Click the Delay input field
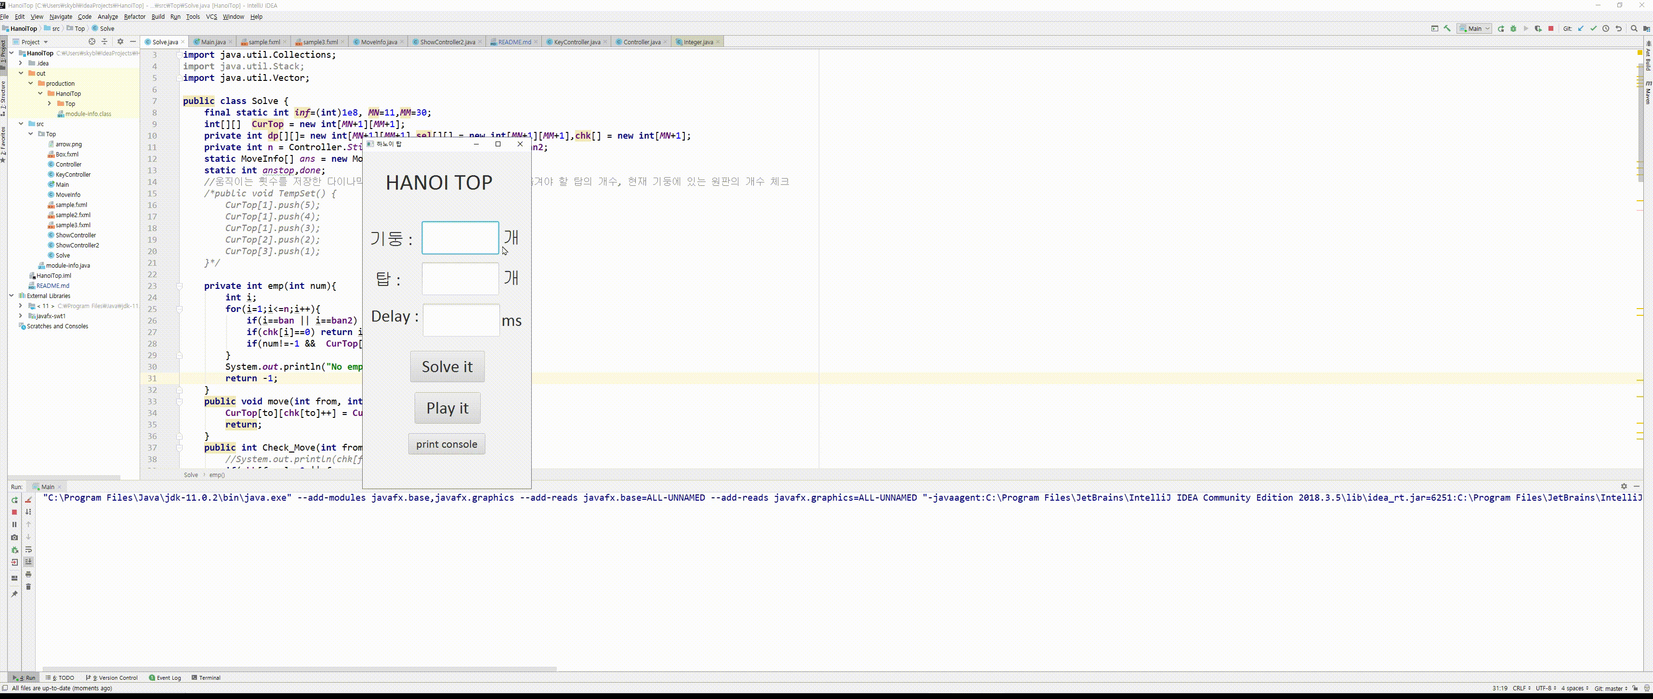1653x699 pixels. point(461,320)
